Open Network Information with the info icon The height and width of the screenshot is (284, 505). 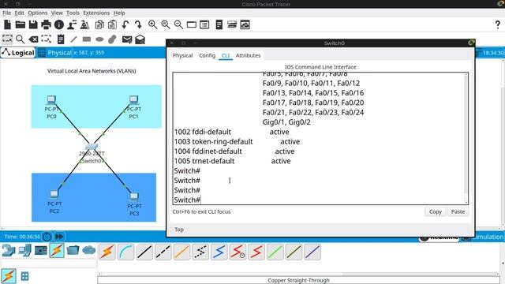pos(59,24)
